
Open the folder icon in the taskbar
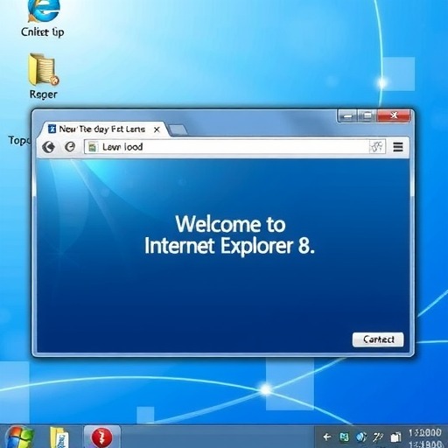click(59, 437)
